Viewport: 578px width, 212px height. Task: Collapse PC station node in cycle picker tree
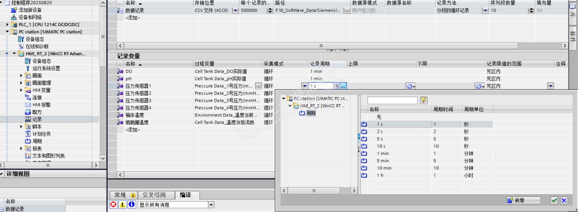[x=283, y=98]
